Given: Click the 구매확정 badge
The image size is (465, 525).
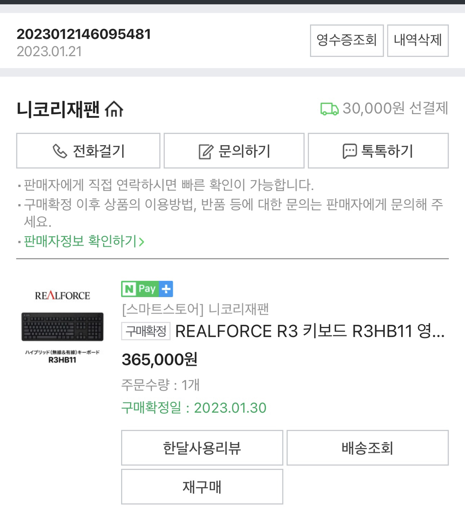Looking at the screenshot, I should pos(146,331).
